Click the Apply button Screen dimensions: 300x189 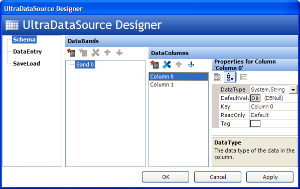[x=270, y=177]
